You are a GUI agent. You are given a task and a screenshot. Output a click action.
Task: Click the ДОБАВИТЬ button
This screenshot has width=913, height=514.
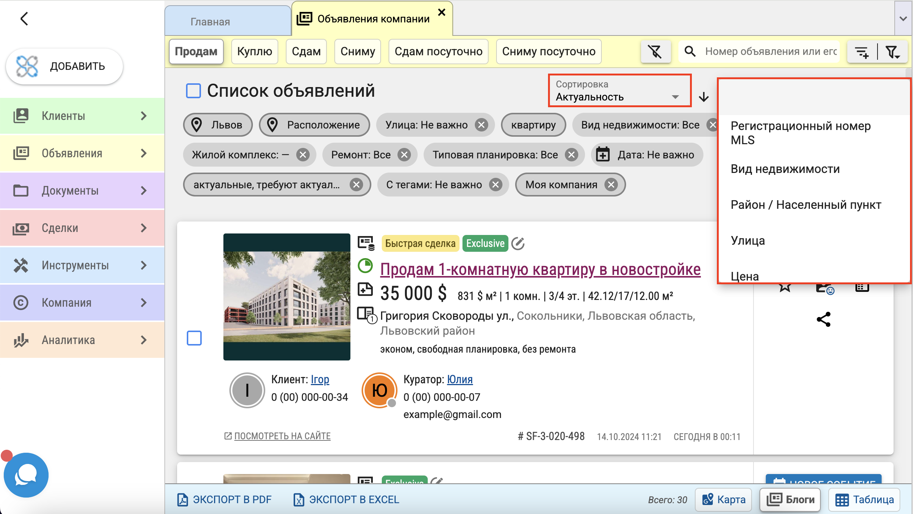click(x=64, y=66)
